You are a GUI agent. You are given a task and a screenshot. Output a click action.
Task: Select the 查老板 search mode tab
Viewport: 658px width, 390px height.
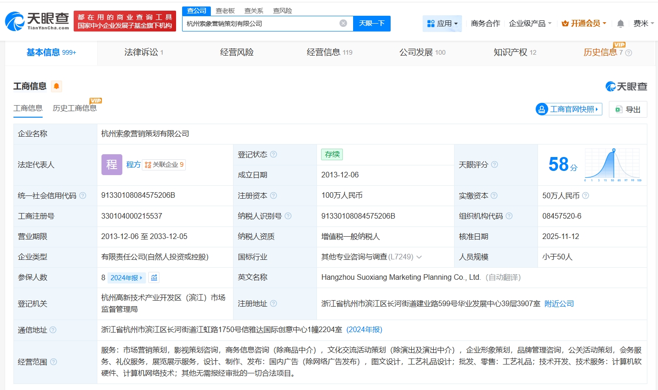pos(225,11)
